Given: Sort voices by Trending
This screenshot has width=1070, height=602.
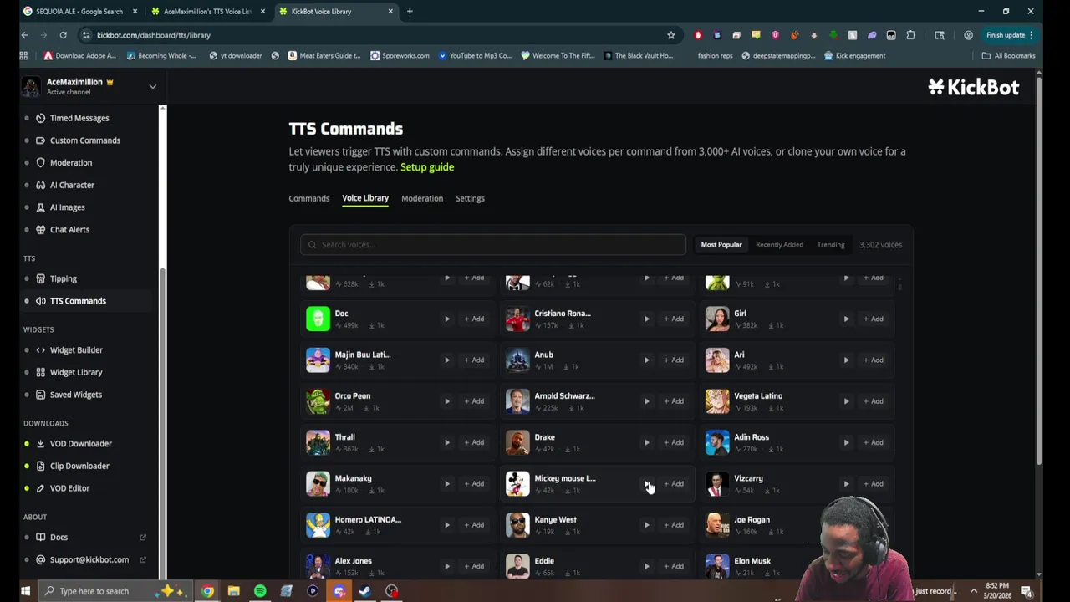Looking at the screenshot, I should [x=831, y=245].
